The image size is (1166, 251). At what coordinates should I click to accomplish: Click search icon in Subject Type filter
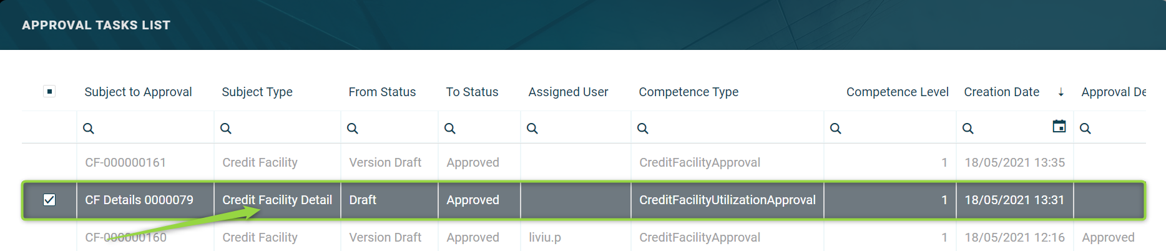click(226, 129)
